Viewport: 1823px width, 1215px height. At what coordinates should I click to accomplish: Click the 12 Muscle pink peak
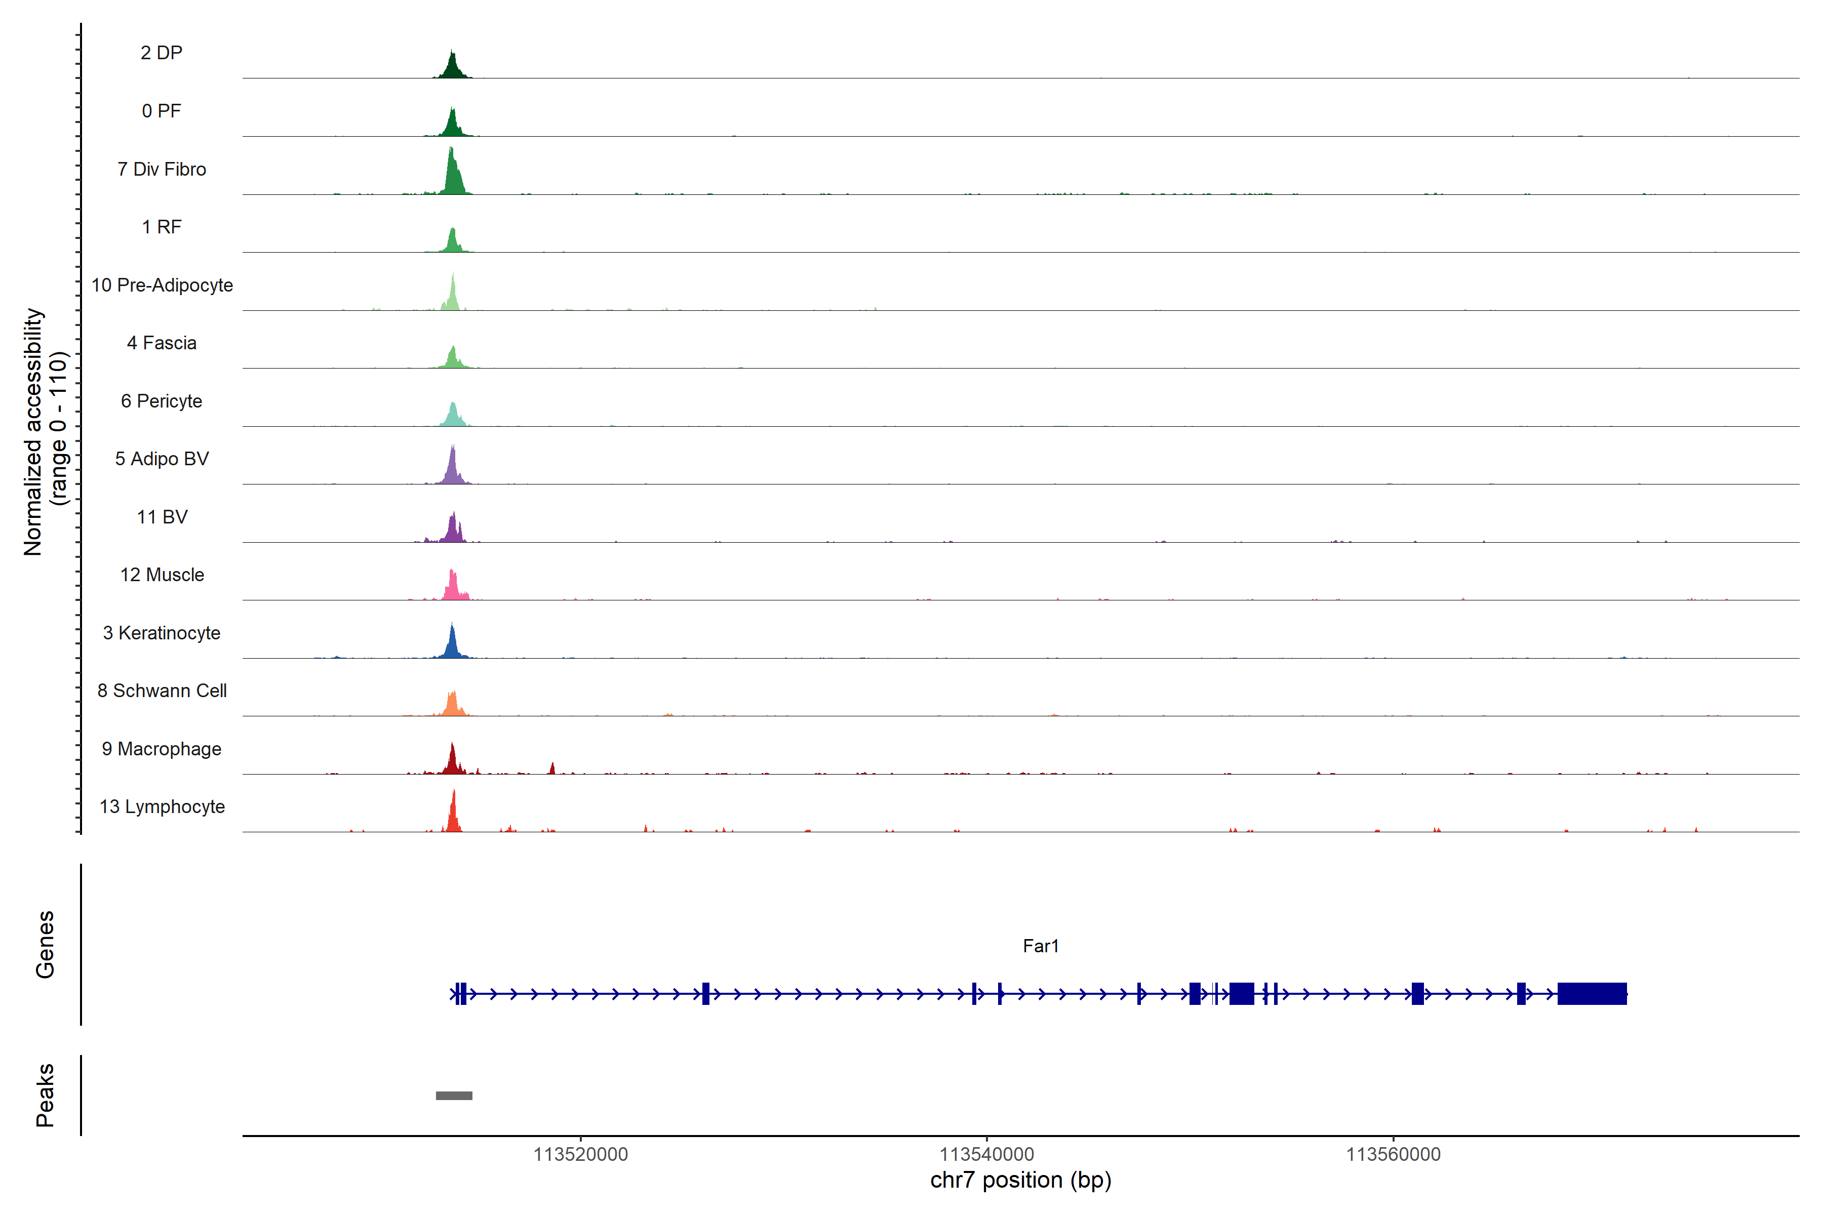[453, 587]
